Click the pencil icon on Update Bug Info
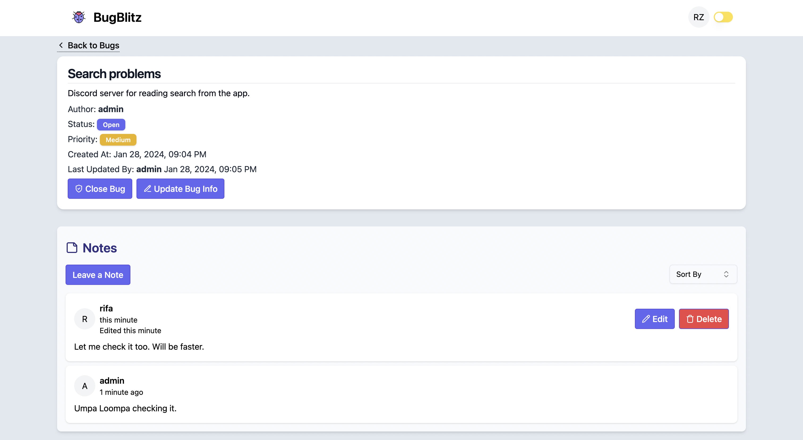 click(147, 189)
